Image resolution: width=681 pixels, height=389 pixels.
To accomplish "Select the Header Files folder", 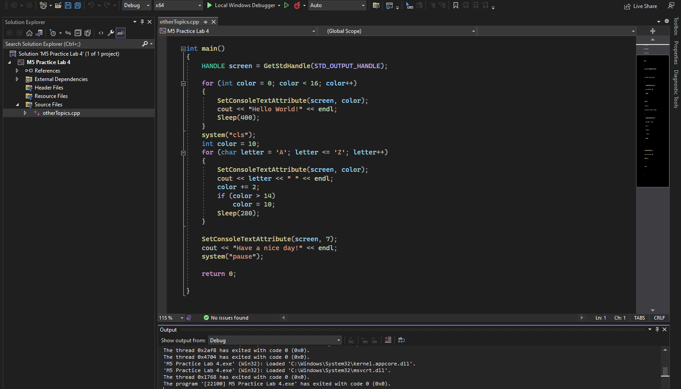I will [x=49, y=88].
